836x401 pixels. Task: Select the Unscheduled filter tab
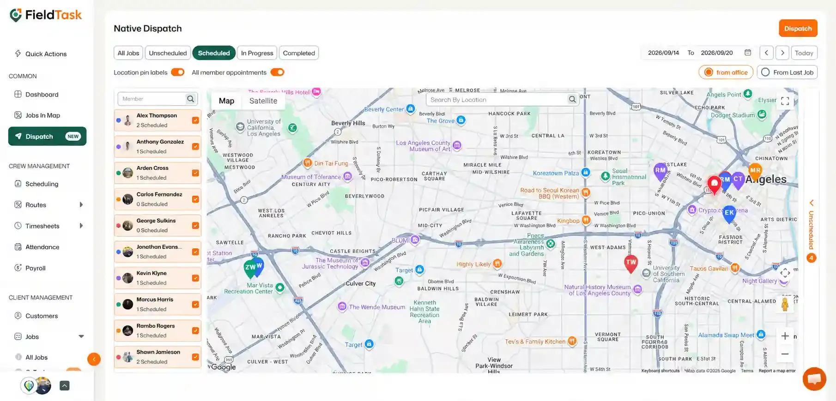click(x=168, y=53)
